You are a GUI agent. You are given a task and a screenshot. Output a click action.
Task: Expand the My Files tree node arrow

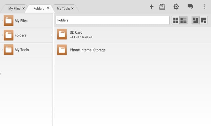click(2, 20)
